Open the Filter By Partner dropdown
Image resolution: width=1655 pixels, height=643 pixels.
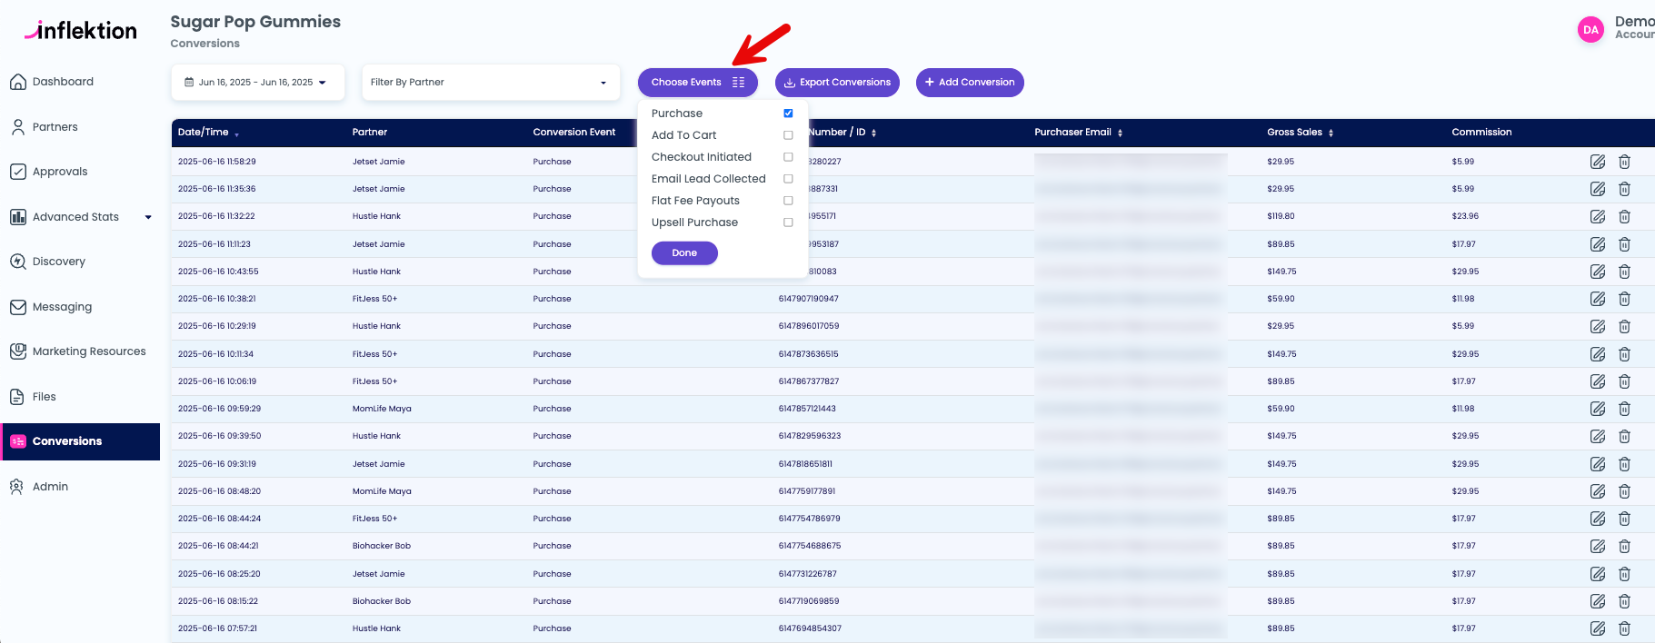coord(491,83)
